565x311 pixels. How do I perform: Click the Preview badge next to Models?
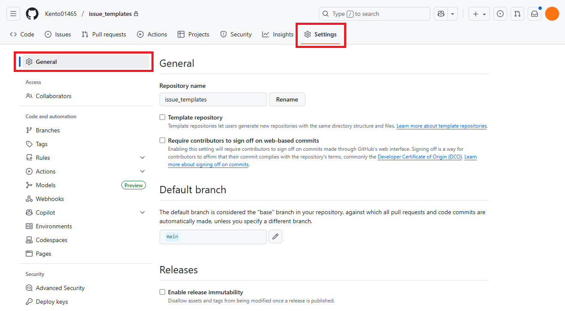tap(133, 185)
